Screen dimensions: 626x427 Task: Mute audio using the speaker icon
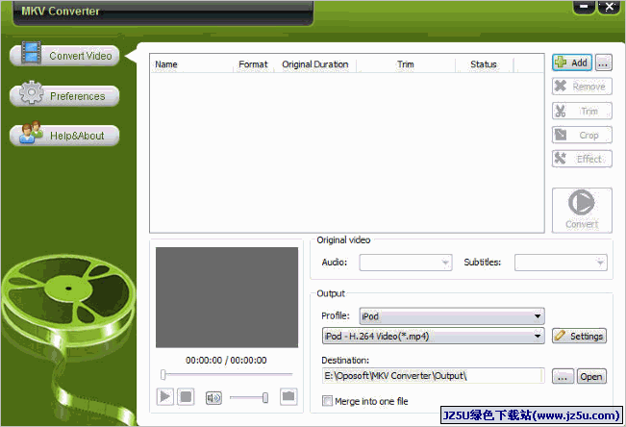pos(213,397)
